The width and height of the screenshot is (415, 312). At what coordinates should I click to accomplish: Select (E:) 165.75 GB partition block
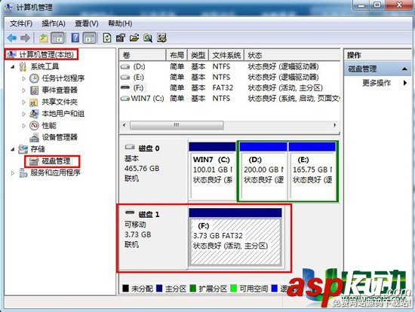(312, 171)
